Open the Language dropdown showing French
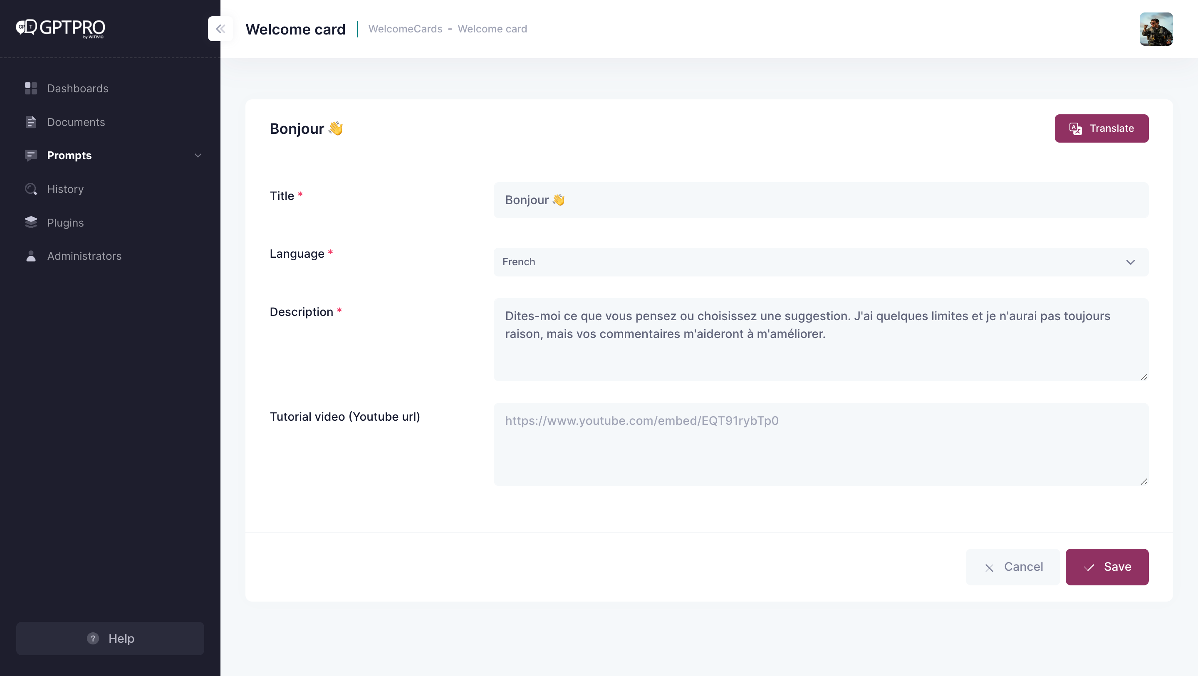Image resolution: width=1198 pixels, height=676 pixels. (x=820, y=262)
